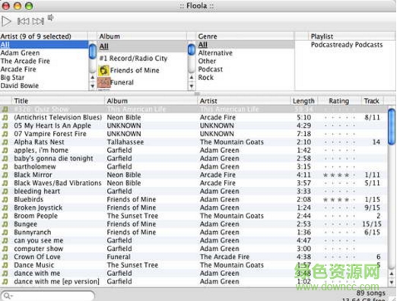The height and width of the screenshot is (301, 397).
Task: Open Podcastready Podcasts playlist
Action: 347,45
